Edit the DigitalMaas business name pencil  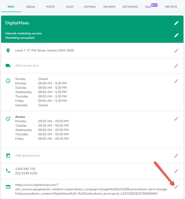[x=176, y=23]
